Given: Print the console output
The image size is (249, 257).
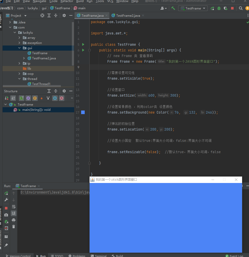Looking at the screenshot, I should (14, 220).
